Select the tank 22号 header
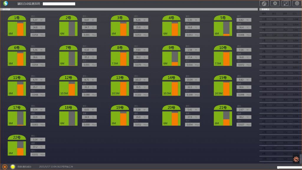The image size is (302, 170). (x=17, y=138)
